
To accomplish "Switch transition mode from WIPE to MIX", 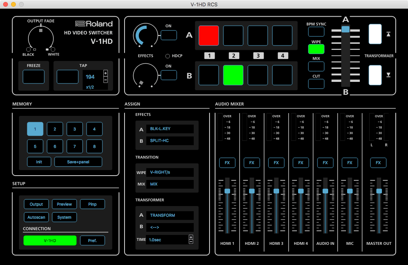I will click(316, 66).
